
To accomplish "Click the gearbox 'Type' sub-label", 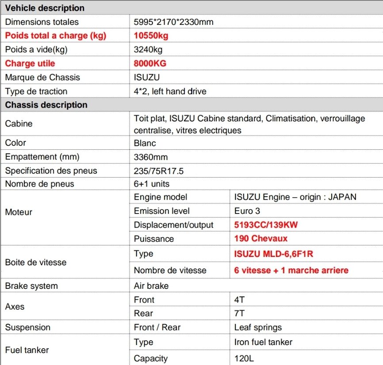I will 143,254.
